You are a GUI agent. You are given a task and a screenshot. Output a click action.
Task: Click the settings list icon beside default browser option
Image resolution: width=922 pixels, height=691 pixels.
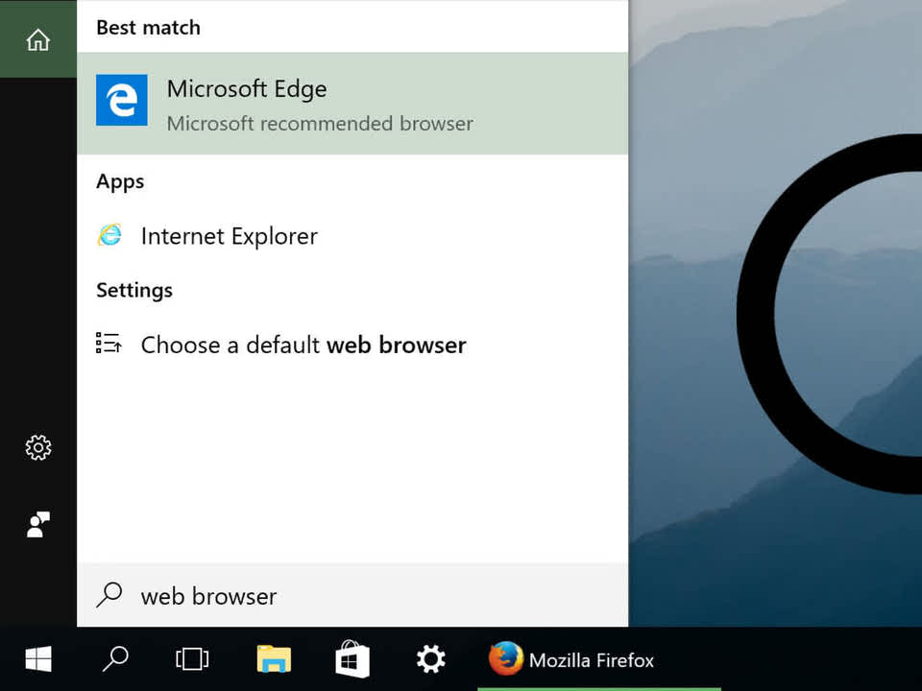[109, 344]
